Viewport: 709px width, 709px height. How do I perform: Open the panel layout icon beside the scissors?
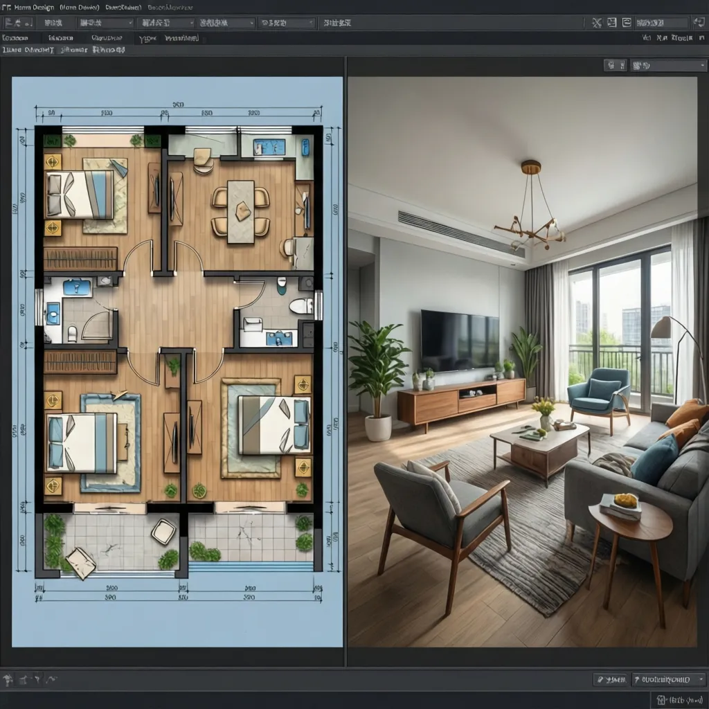point(611,22)
